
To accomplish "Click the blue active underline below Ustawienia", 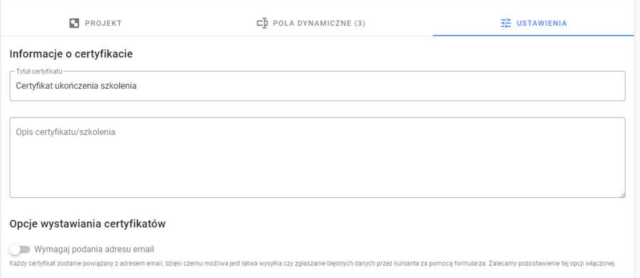I will pyautogui.click(x=533, y=36).
